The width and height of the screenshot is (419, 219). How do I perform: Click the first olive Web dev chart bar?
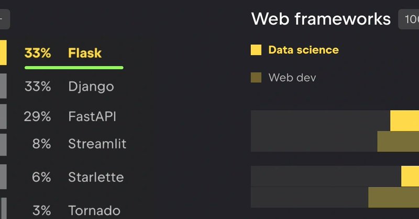pos(398,141)
